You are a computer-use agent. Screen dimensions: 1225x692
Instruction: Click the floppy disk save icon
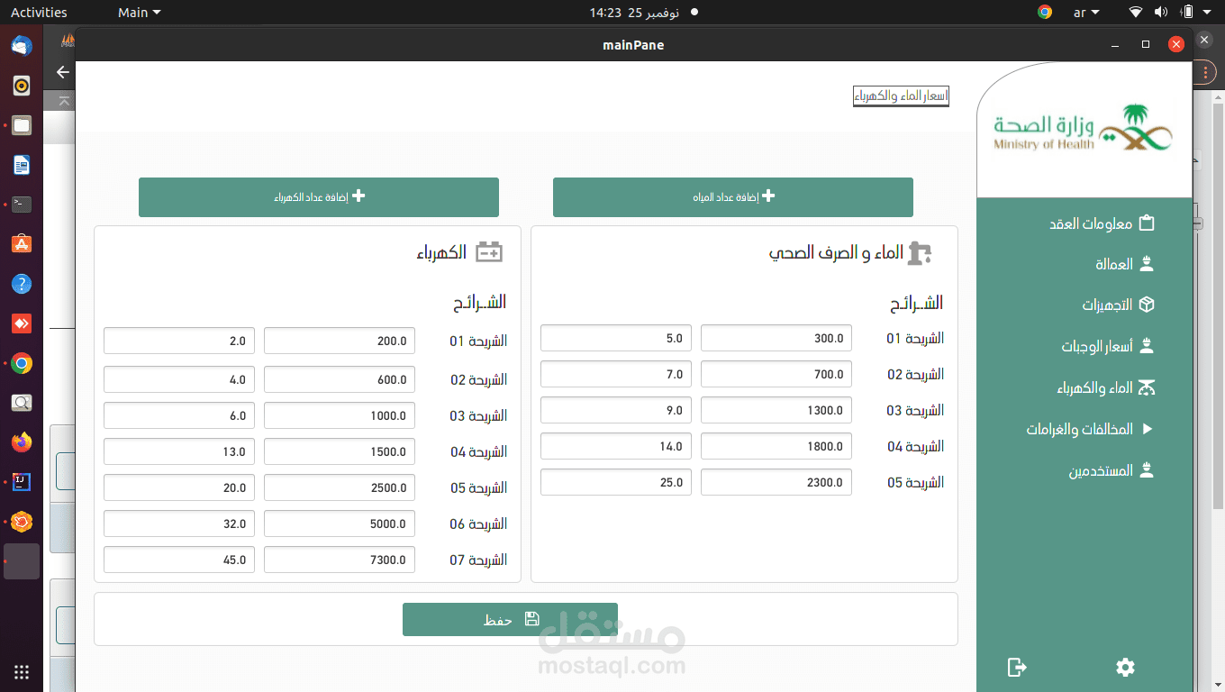pos(532,619)
